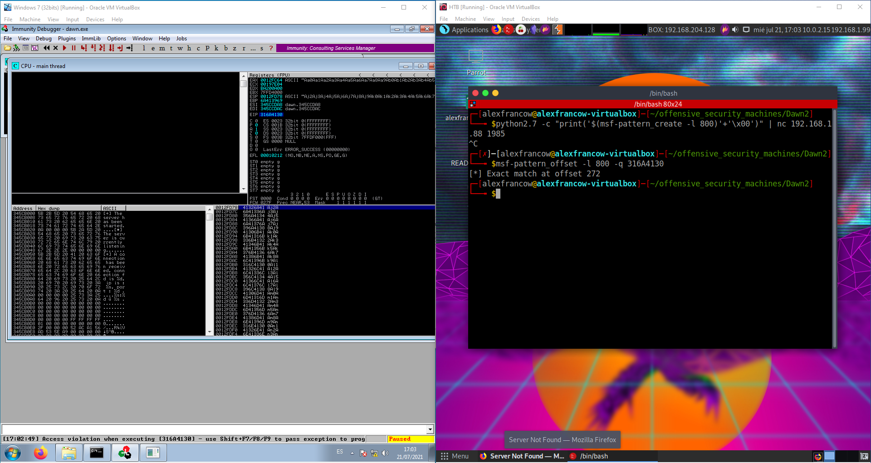Show Breakpoints via 'b' toolbar letter
The height and width of the screenshot is (463, 871).
pos(225,48)
